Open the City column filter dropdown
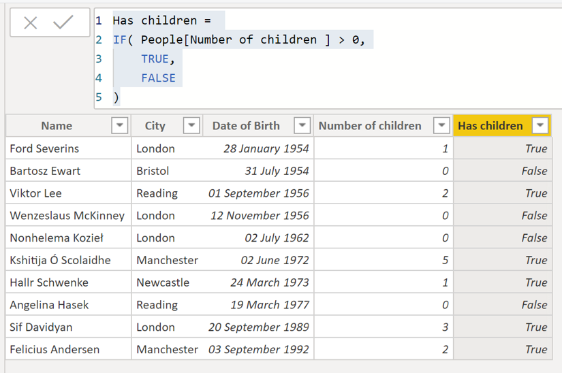Screen dimensions: 562x373 [x=191, y=126]
